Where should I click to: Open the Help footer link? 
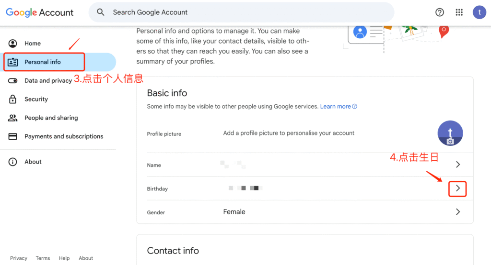coord(64,258)
